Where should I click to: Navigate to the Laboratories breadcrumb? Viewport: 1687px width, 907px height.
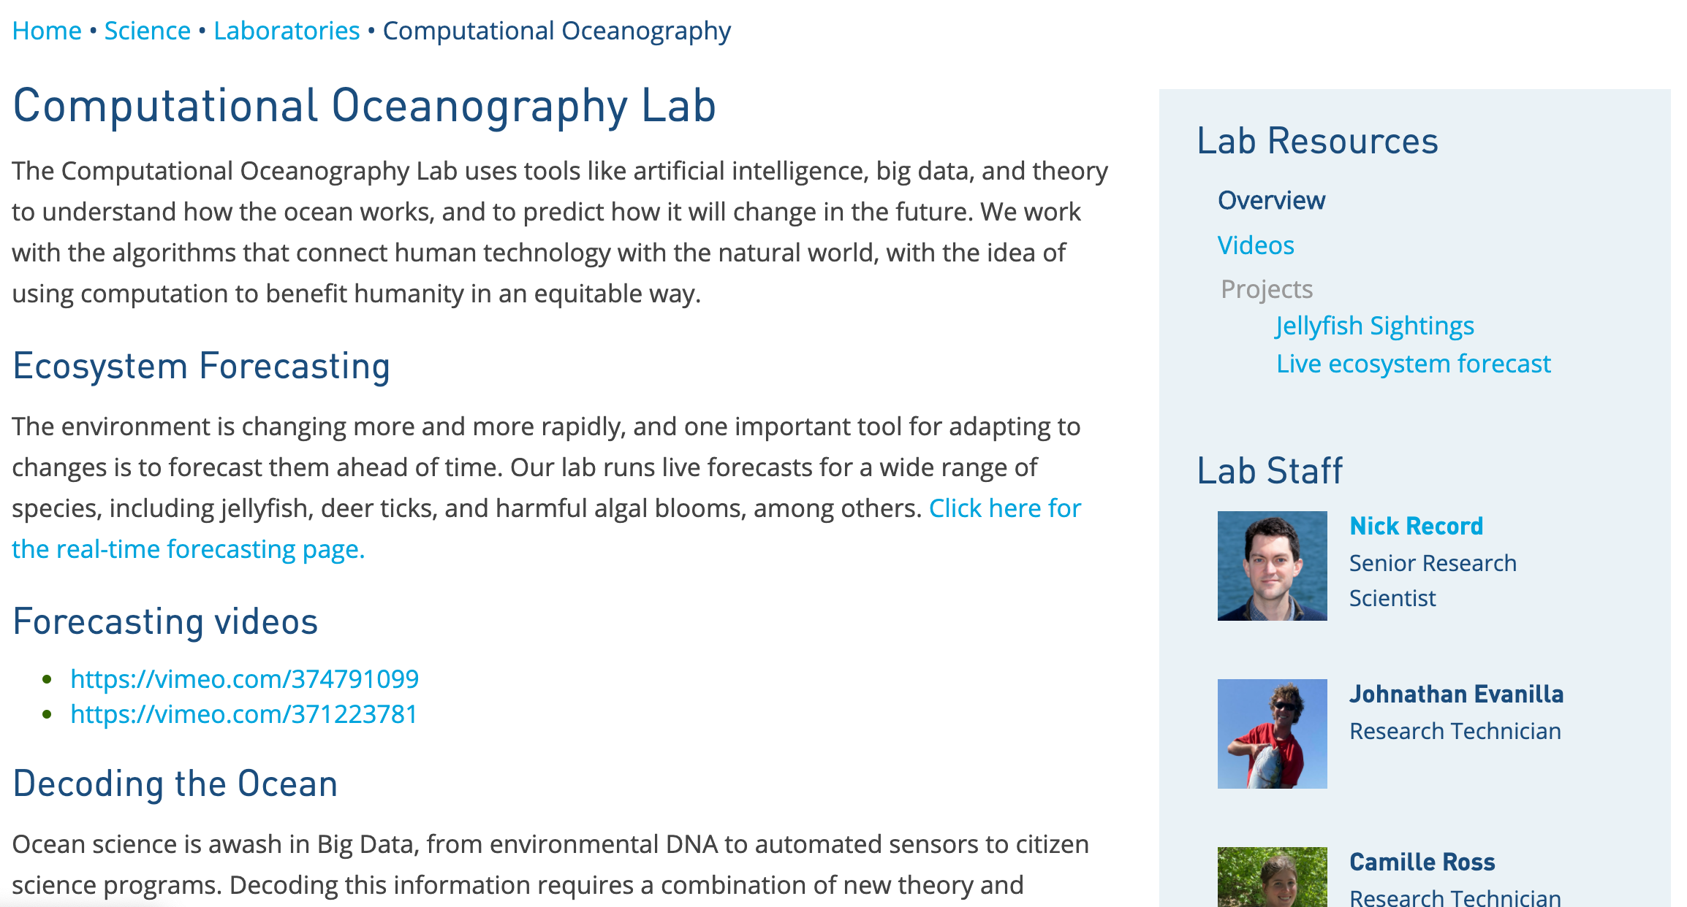pyautogui.click(x=287, y=31)
